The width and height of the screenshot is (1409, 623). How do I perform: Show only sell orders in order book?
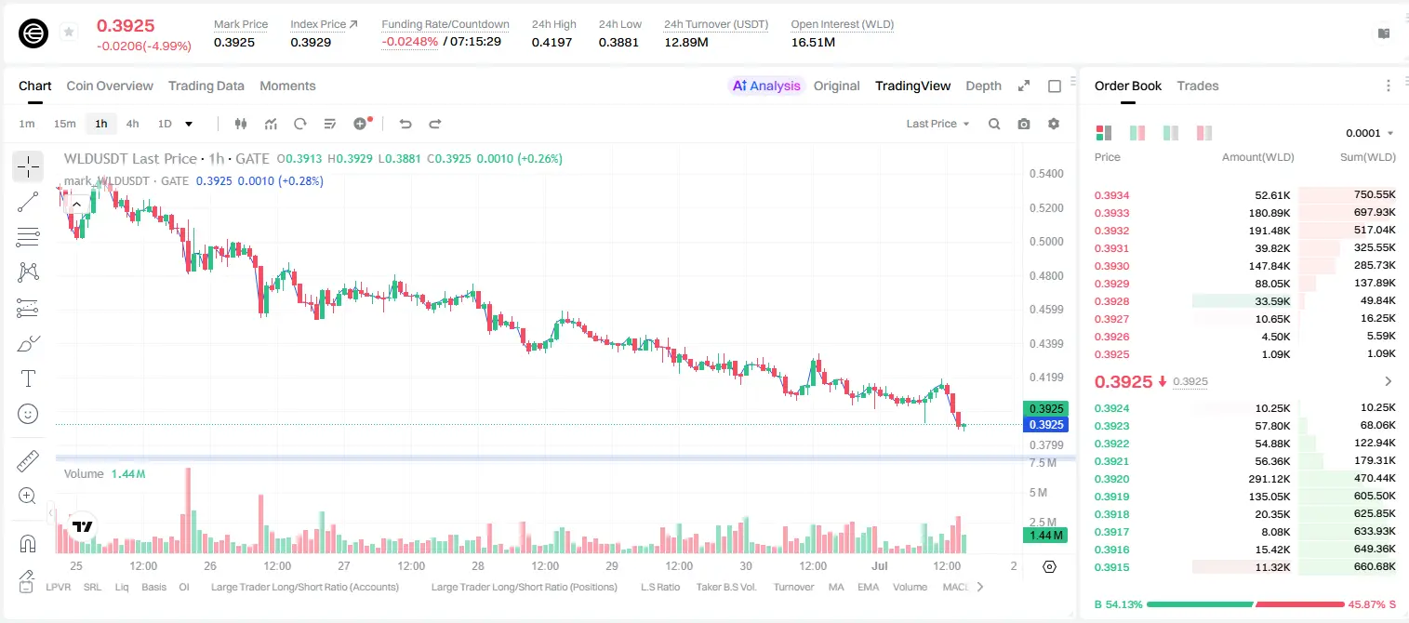(x=1203, y=133)
